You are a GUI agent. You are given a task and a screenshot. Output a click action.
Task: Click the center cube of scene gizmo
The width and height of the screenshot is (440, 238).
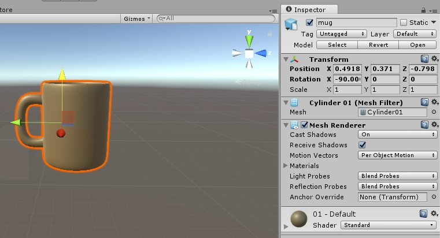249,54
